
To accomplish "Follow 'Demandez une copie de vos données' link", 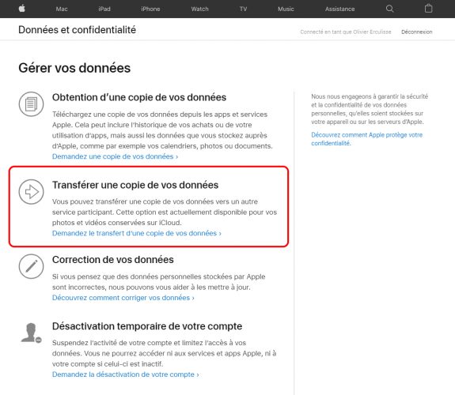I will (x=116, y=156).
